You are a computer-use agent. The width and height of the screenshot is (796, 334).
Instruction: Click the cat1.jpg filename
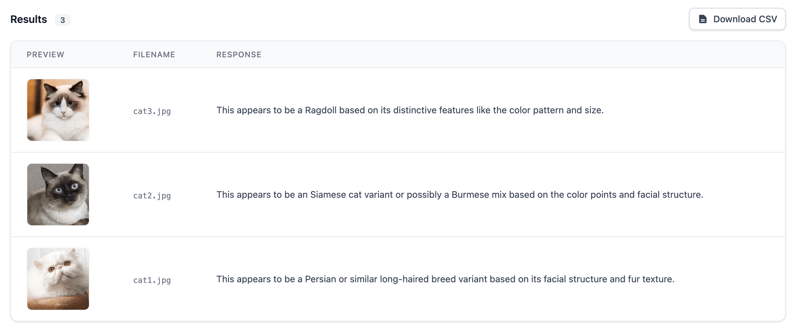pos(152,280)
